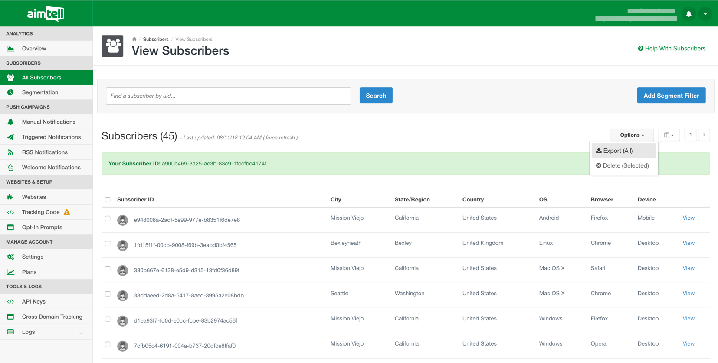Image resolution: width=718 pixels, height=363 pixels.
Task: Check the box for subscriber 33ddaeed
Action: (108, 294)
